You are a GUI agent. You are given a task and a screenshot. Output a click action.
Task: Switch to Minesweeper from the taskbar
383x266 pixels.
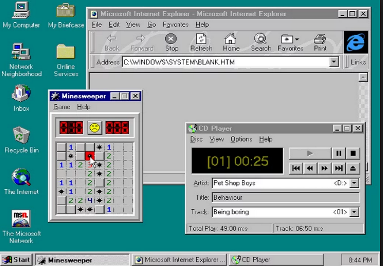82,260
